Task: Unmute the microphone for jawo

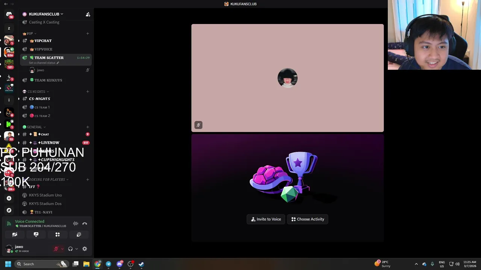Action: [x=56, y=249]
